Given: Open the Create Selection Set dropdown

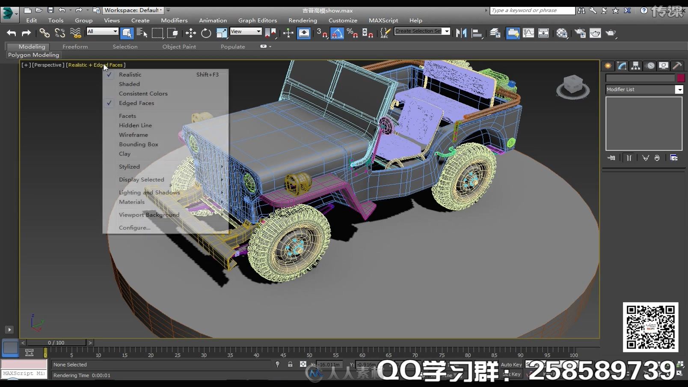Looking at the screenshot, I should pyautogui.click(x=422, y=31).
